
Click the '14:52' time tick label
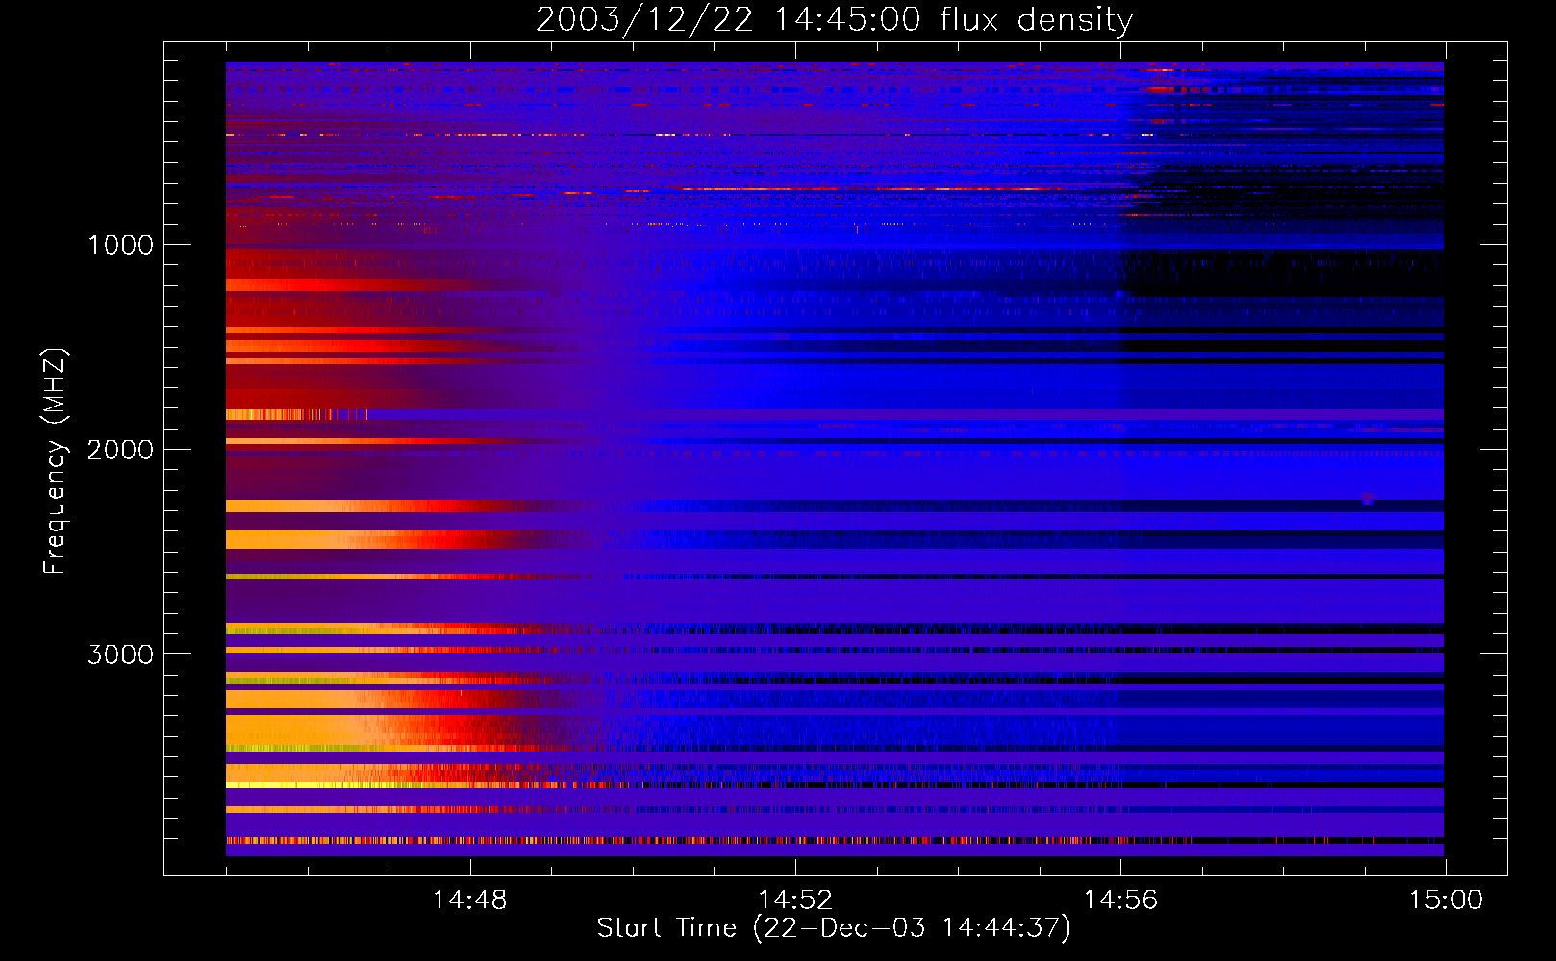click(795, 900)
